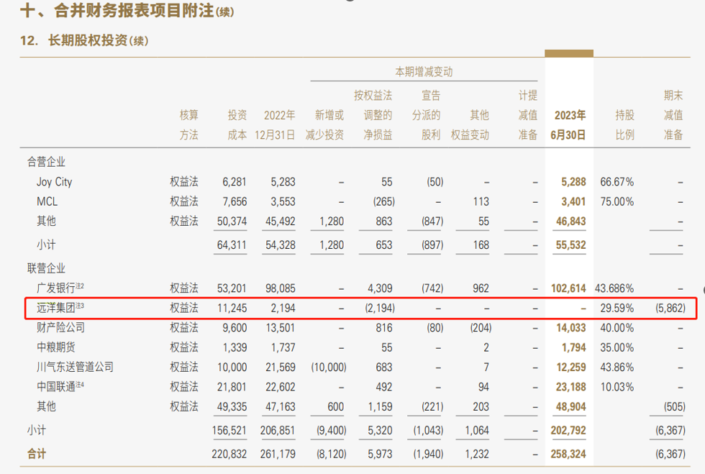Select the 本期增减变动 header text
This screenshot has height=474, width=705.
point(424,71)
